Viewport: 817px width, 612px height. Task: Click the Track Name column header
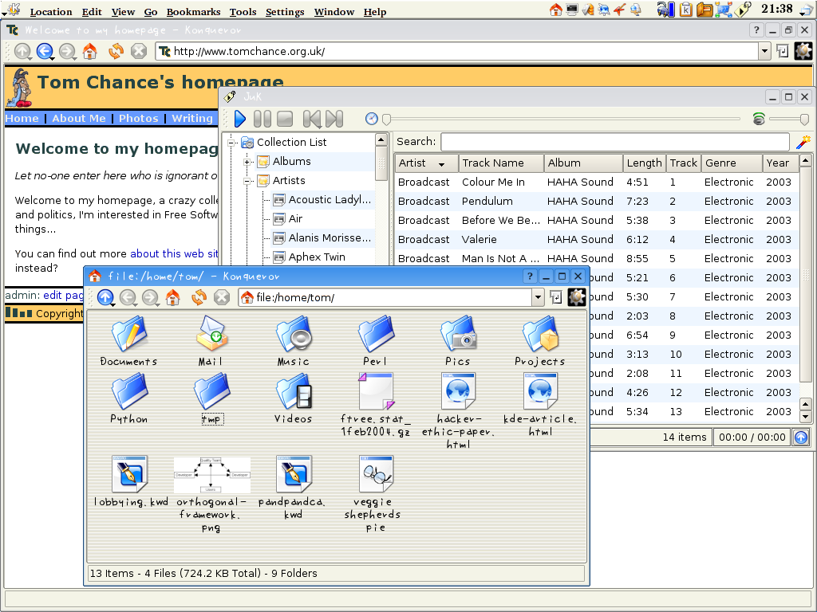coord(501,163)
